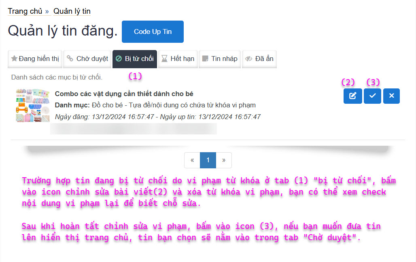Open the Tin nháp tab

point(220,59)
